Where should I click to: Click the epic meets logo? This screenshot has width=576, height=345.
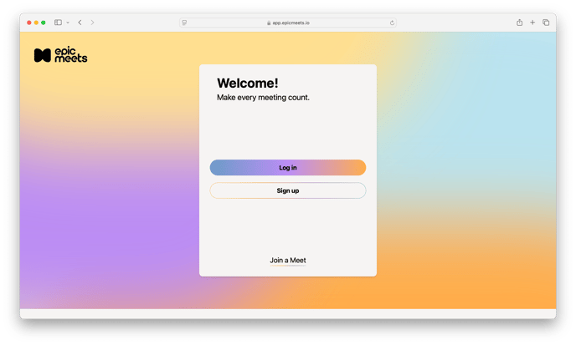click(x=60, y=55)
